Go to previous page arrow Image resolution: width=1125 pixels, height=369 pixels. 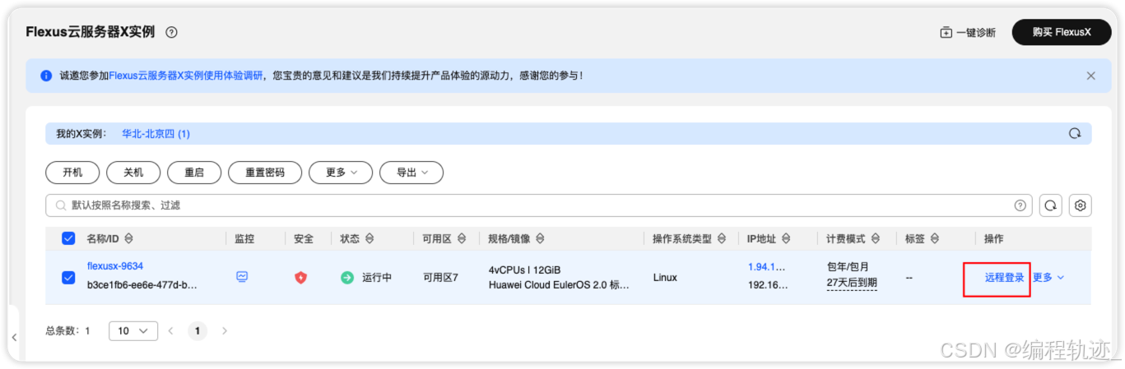(171, 330)
